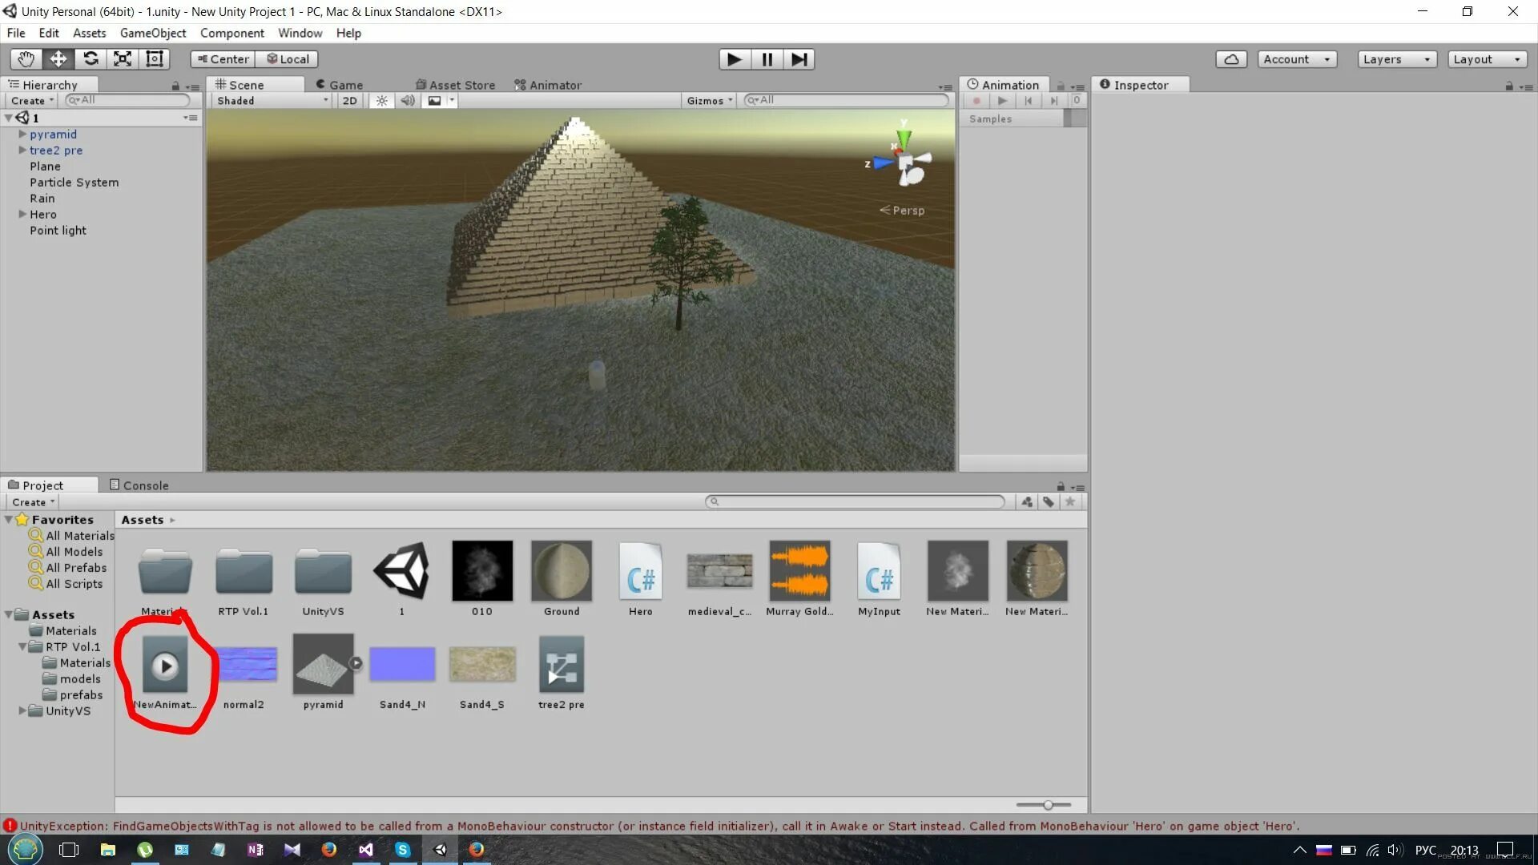This screenshot has height=865, width=1538.
Task: Click the Project search field
Action: 855,501
